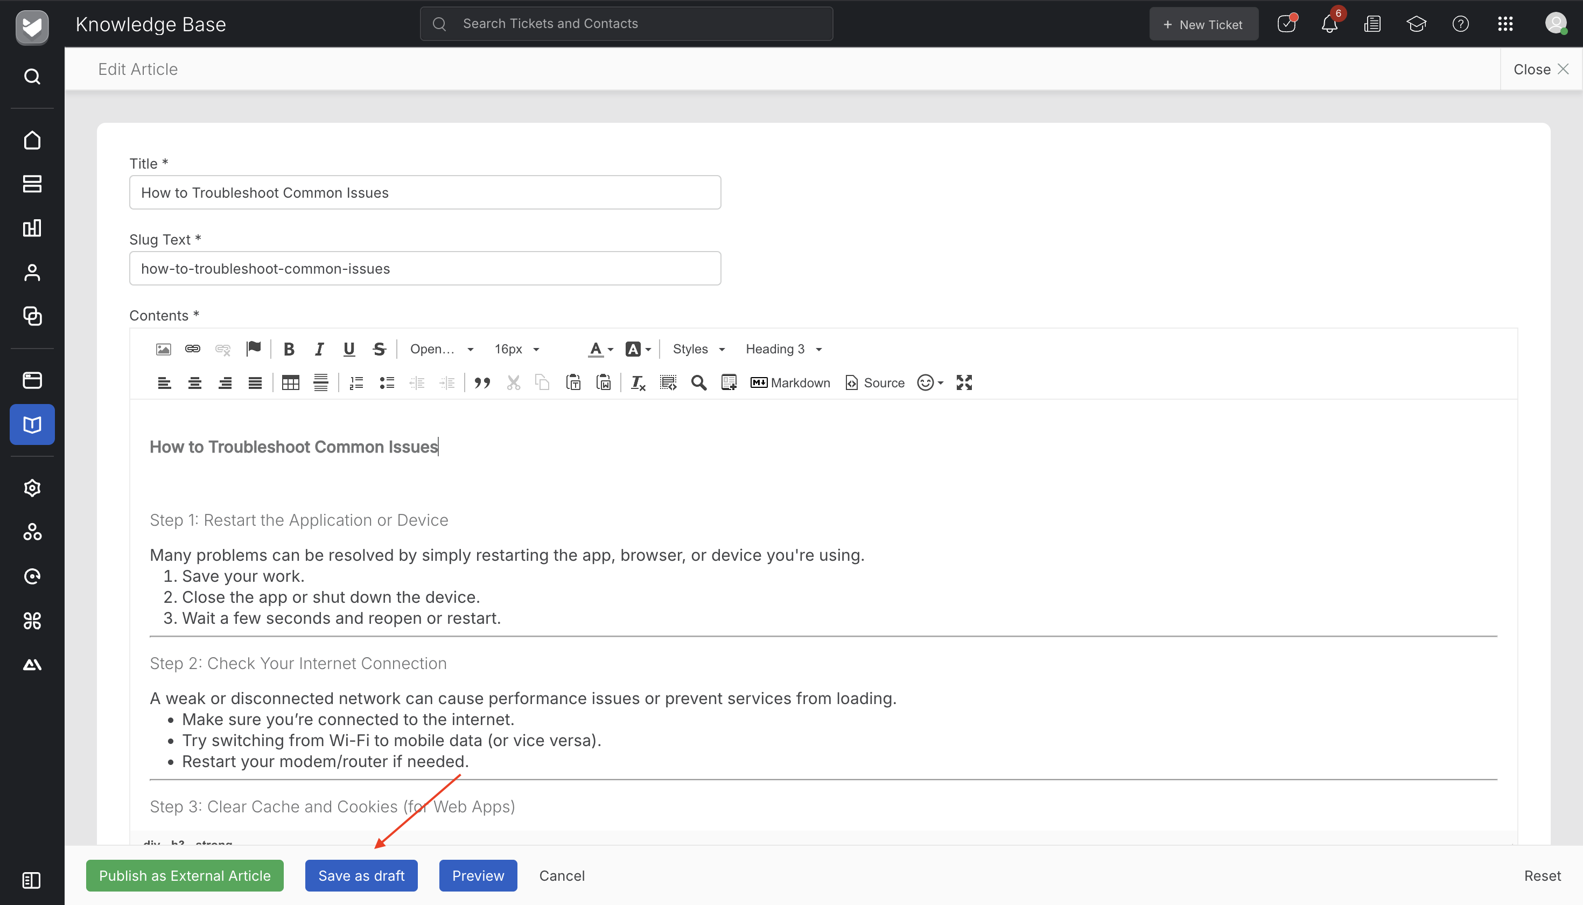
Task: Open the text color picker
Action: point(601,349)
